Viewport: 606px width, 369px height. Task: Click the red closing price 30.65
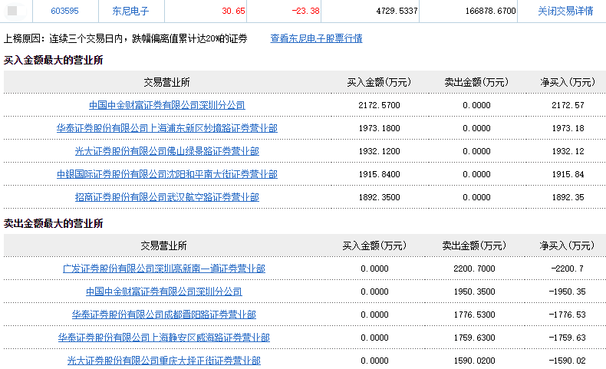(x=233, y=12)
